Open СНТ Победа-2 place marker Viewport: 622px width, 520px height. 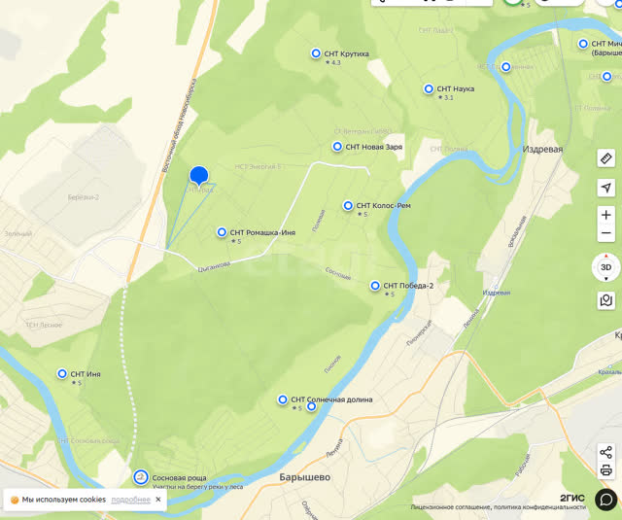coord(375,286)
